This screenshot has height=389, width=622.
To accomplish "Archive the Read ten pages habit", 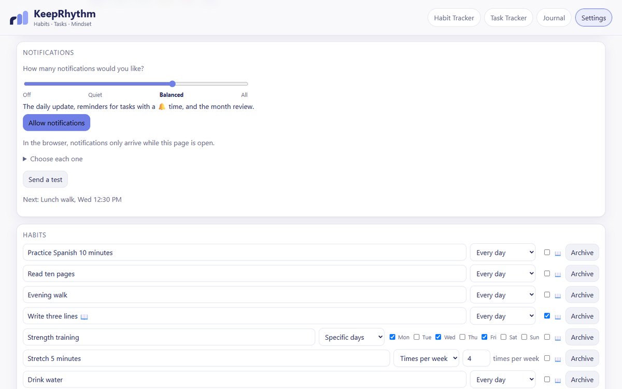I will click(582, 274).
